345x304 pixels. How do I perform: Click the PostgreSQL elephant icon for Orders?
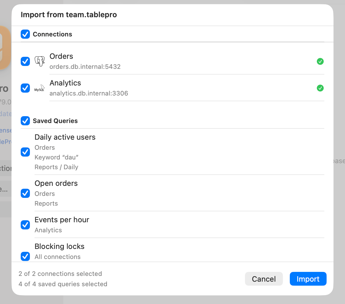(x=40, y=61)
